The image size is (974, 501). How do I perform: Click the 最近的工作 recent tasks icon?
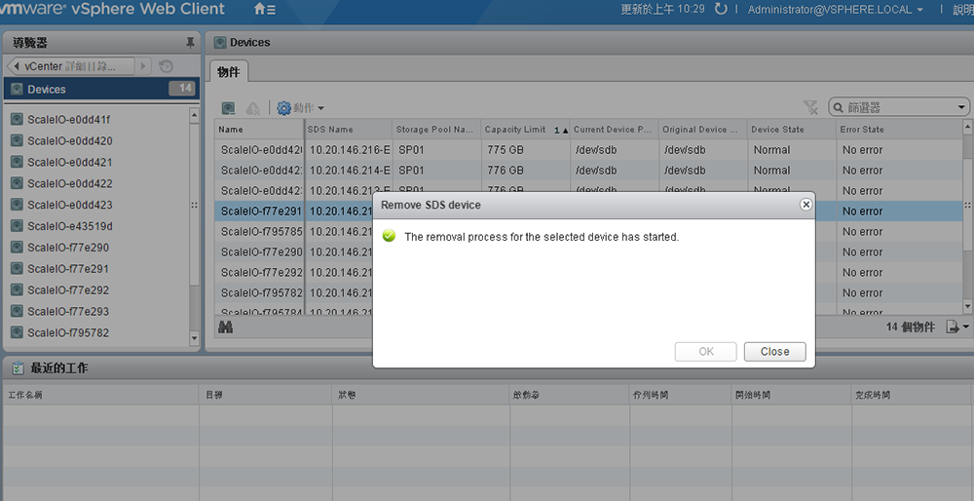point(18,368)
